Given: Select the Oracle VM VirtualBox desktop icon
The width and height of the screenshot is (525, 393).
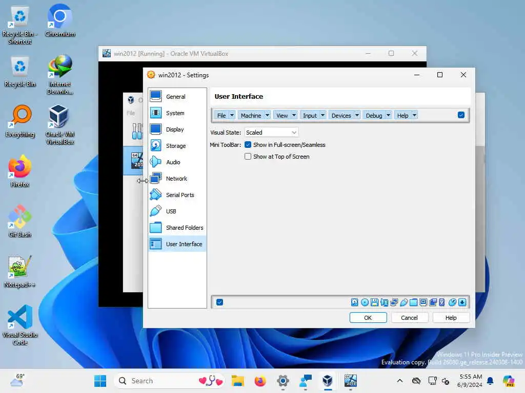Looking at the screenshot, I should pyautogui.click(x=59, y=125).
